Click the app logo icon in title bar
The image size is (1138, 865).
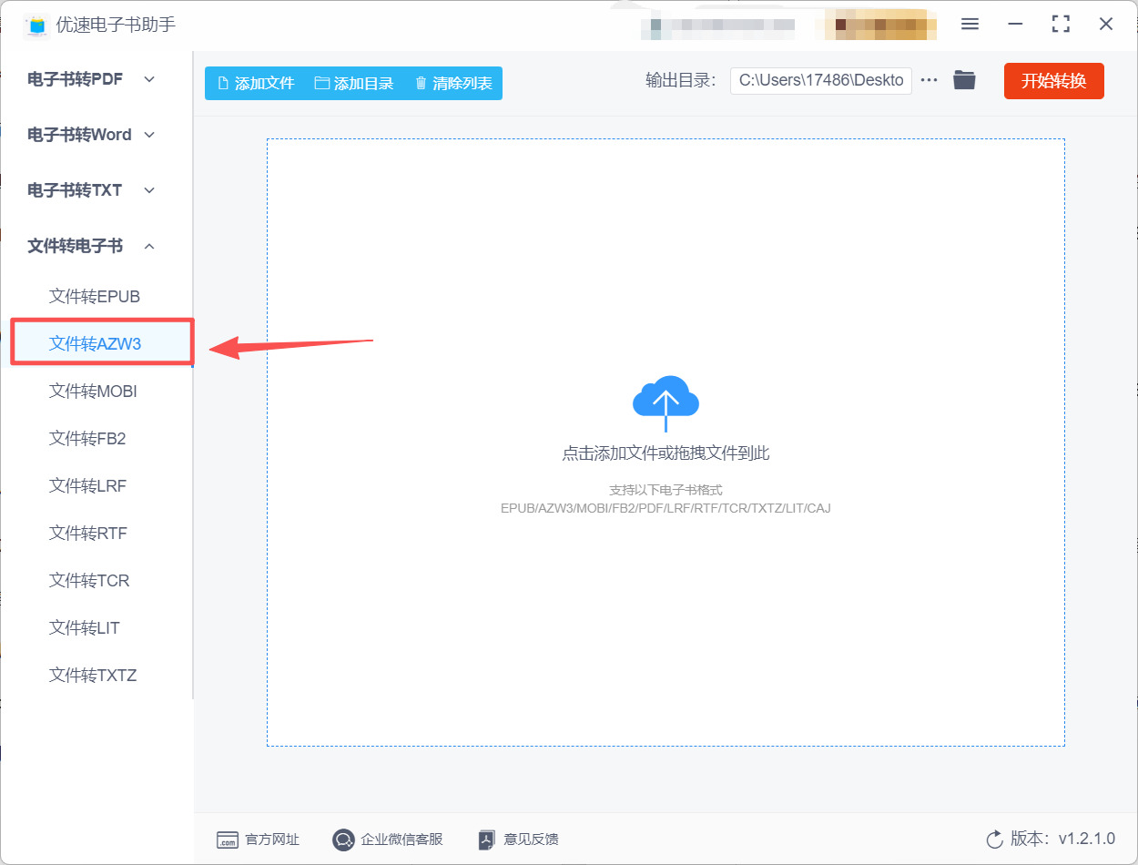point(36,25)
